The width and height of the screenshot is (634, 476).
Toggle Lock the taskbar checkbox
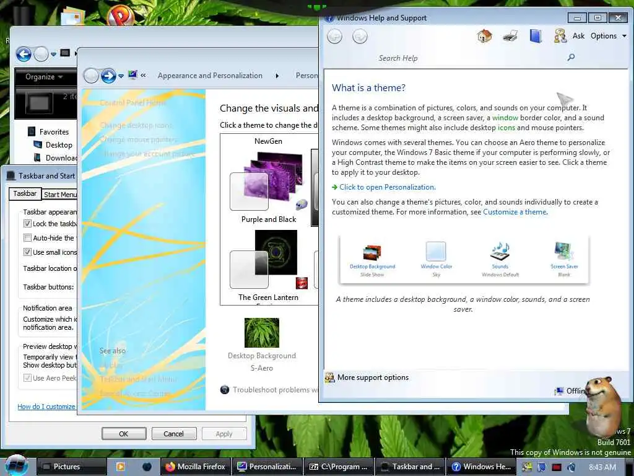click(x=27, y=223)
